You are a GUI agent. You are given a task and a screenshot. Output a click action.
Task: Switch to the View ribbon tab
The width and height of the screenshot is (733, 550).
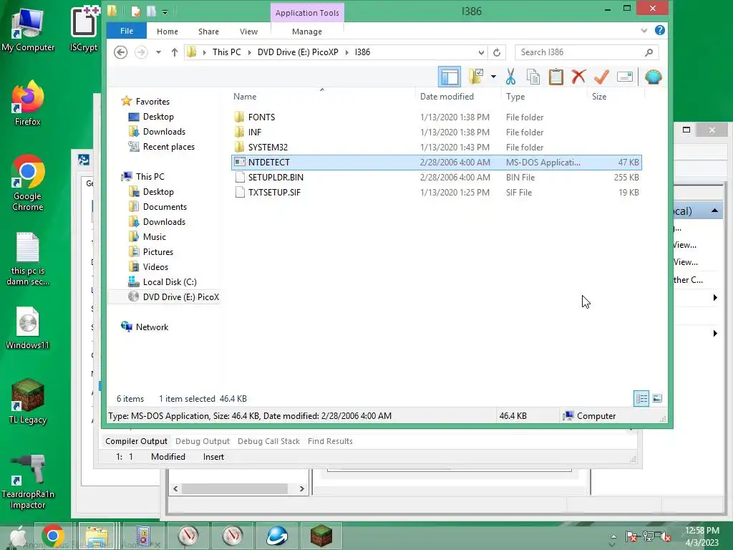[248, 32]
